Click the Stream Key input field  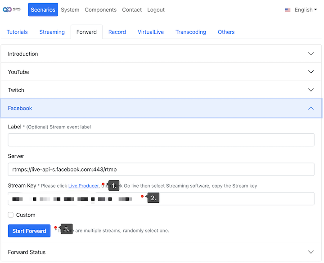[161, 199]
